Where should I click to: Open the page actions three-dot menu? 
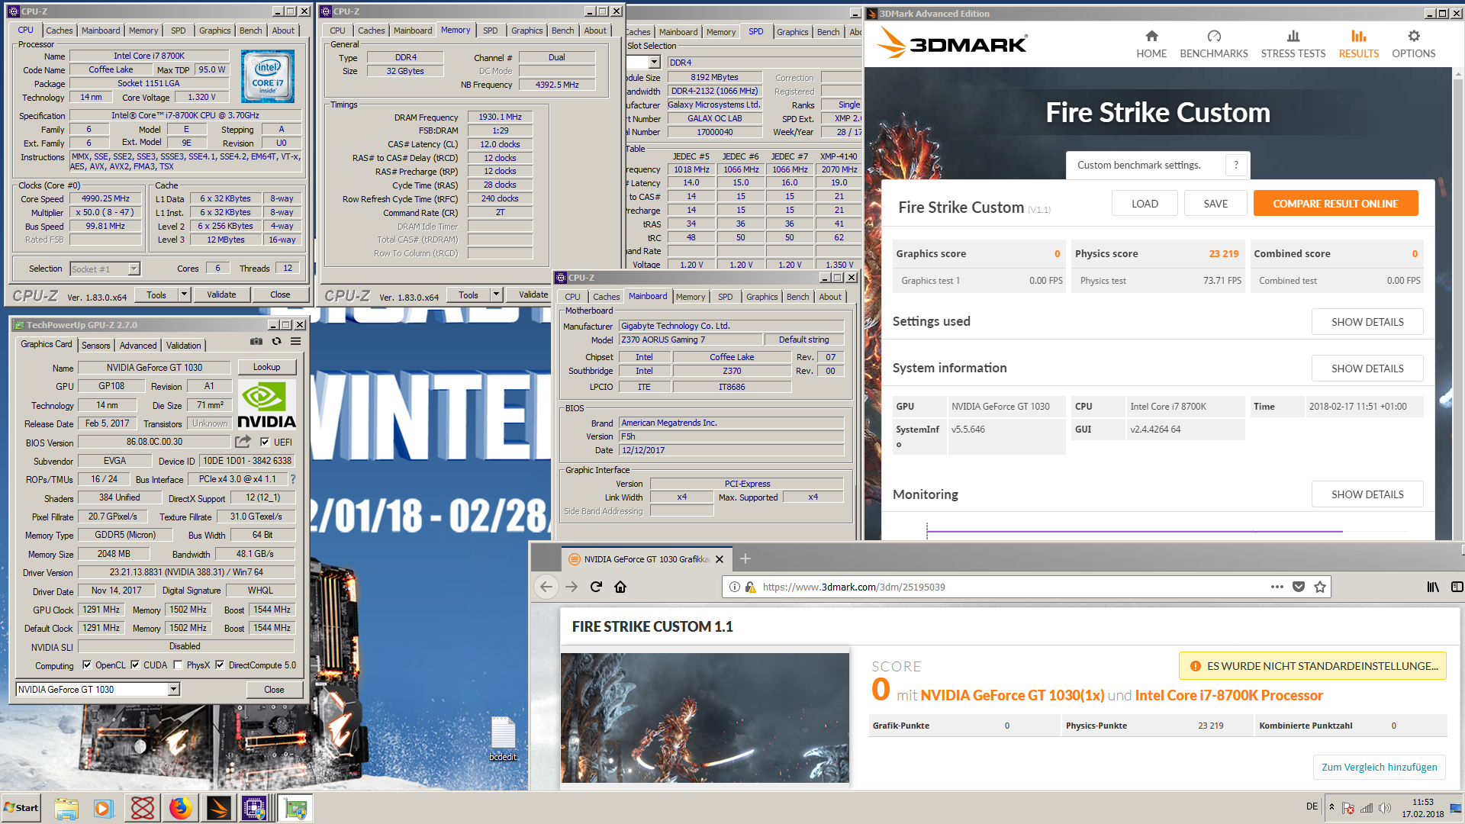(1277, 587)
